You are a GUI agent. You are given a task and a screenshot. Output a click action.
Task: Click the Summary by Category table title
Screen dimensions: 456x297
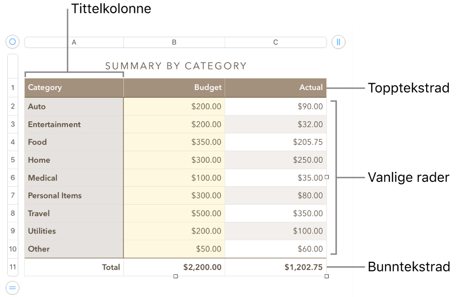click(176, 66)
